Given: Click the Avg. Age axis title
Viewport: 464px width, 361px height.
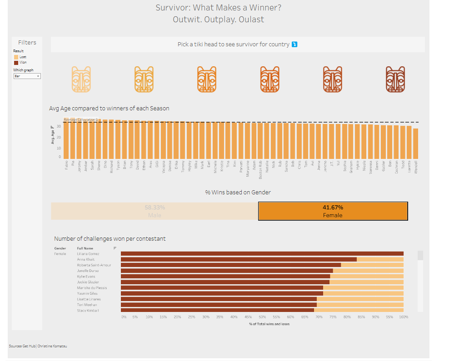Looking at the screenshot, I should pyautogui.click(x=53, y=137).
